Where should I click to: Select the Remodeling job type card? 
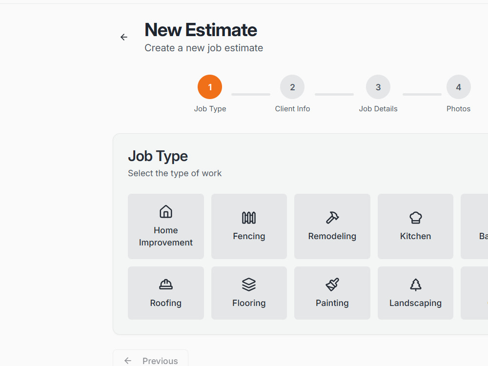[332, 226]
